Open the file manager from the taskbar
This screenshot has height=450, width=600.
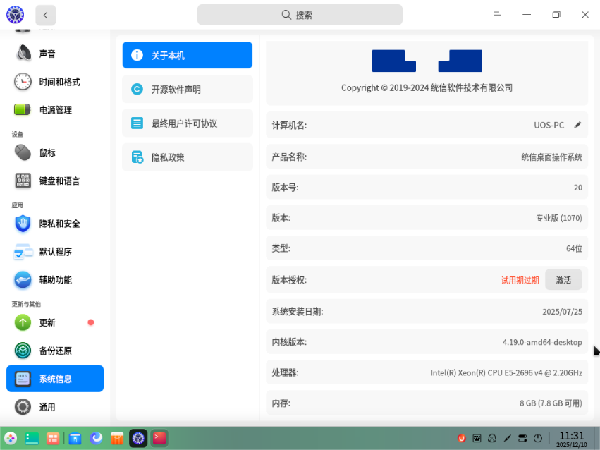click(75, 438)
